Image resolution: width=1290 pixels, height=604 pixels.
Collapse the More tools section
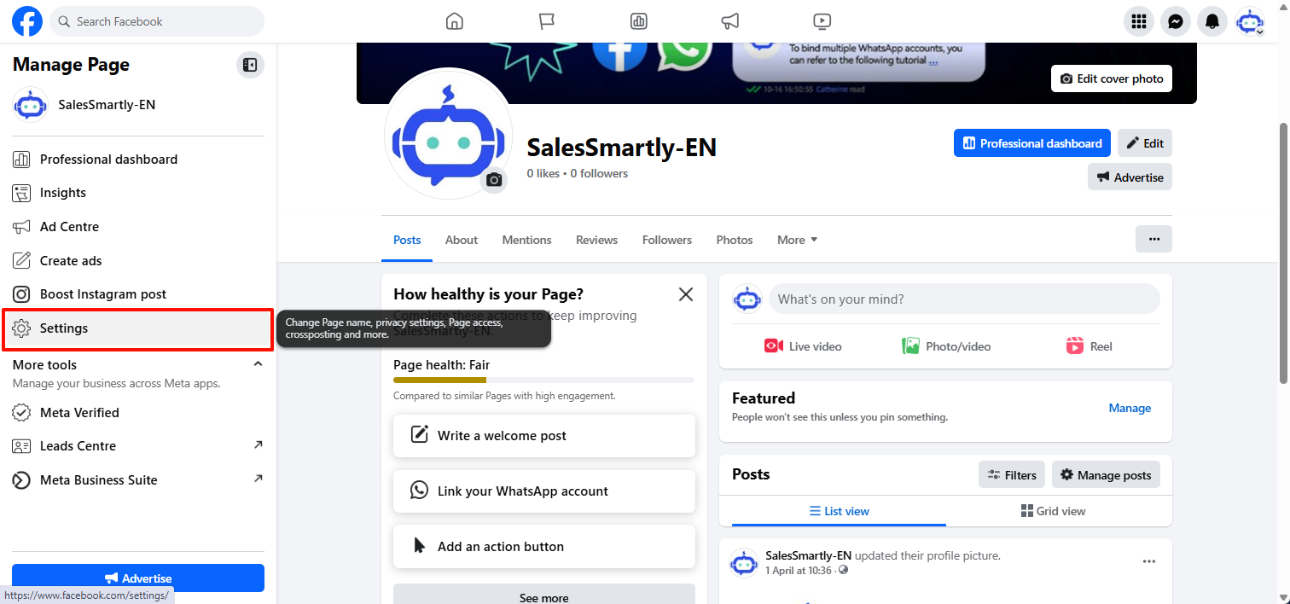258,364
